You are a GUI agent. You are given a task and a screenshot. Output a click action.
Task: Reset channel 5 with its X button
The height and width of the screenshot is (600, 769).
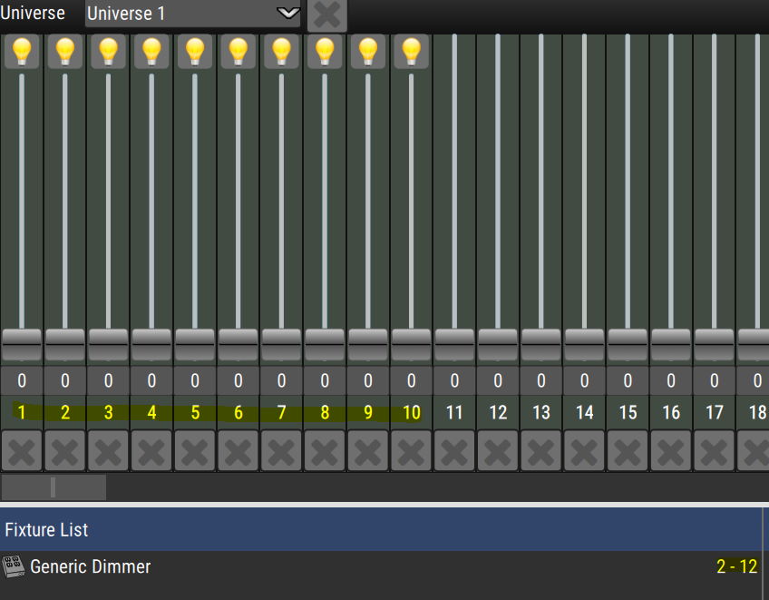(195, 451)
